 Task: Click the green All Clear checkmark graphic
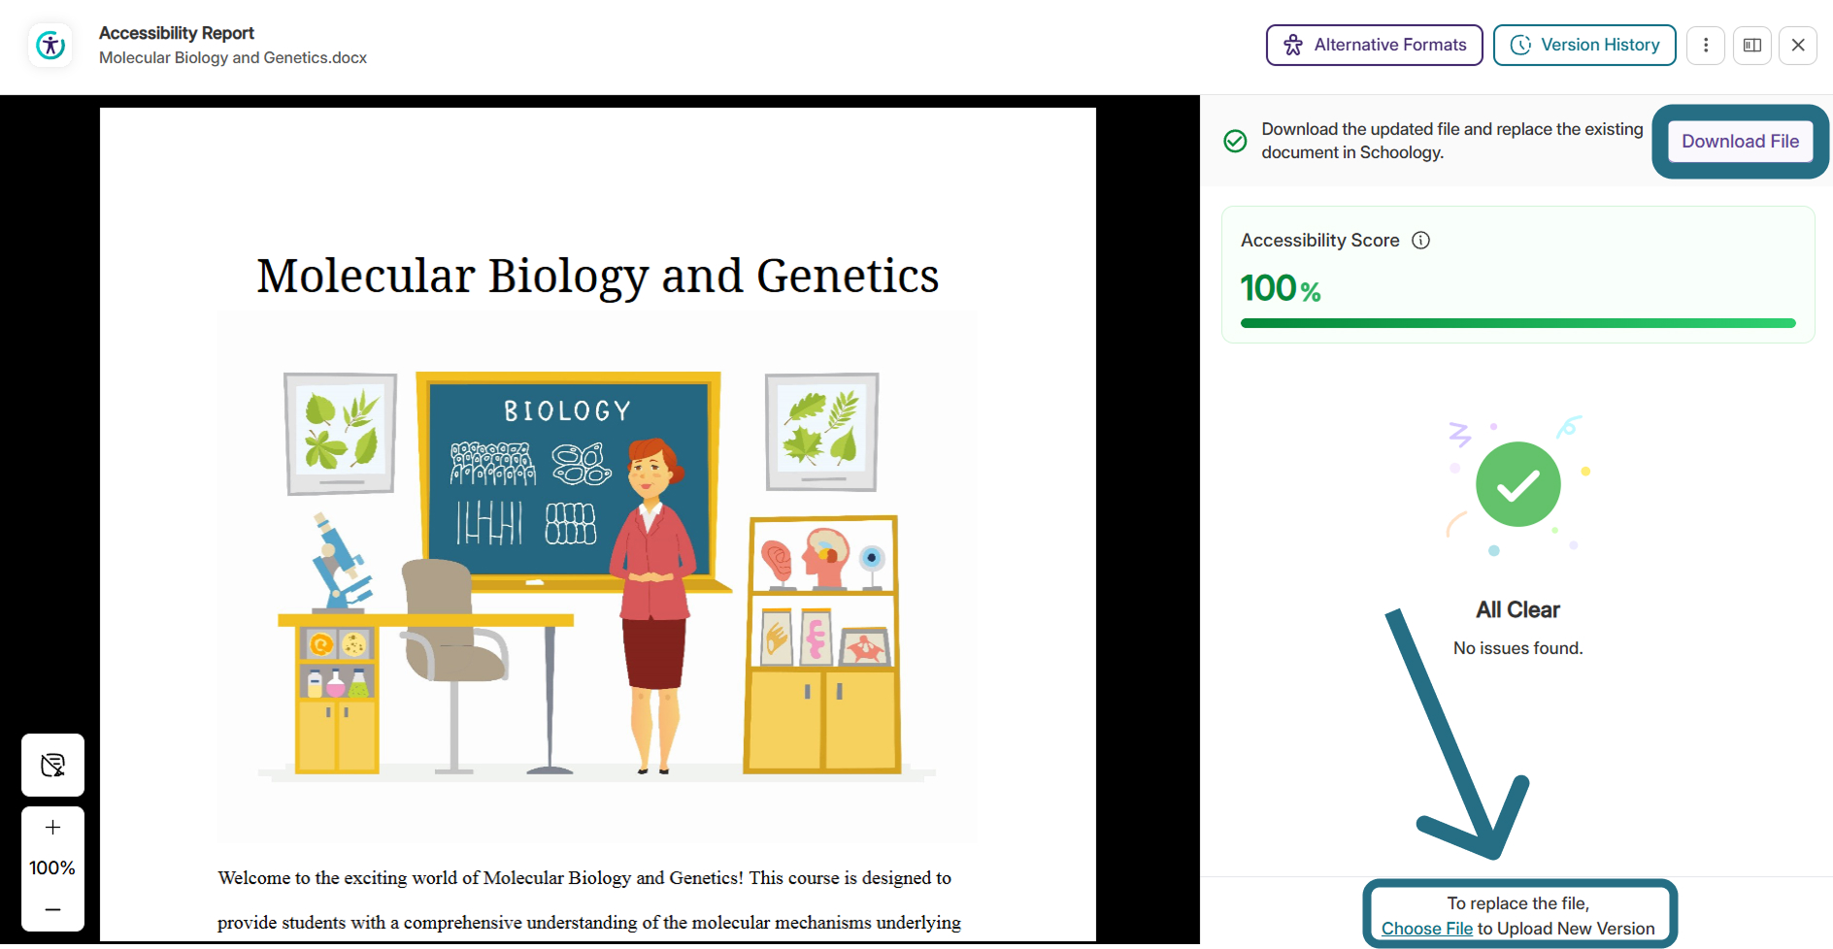click(1517, 484)
